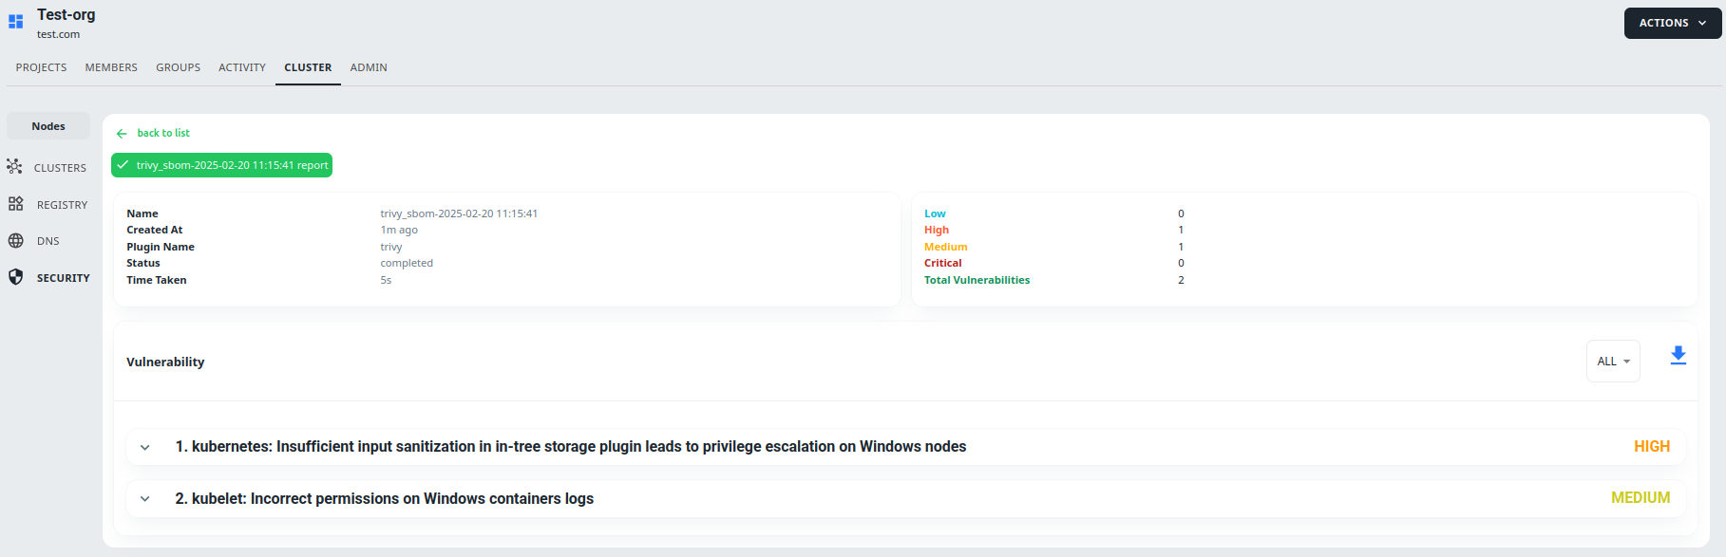Click the green checkmark on report badge
This screenshot has height=557, width=1726.
pos(123,165)
